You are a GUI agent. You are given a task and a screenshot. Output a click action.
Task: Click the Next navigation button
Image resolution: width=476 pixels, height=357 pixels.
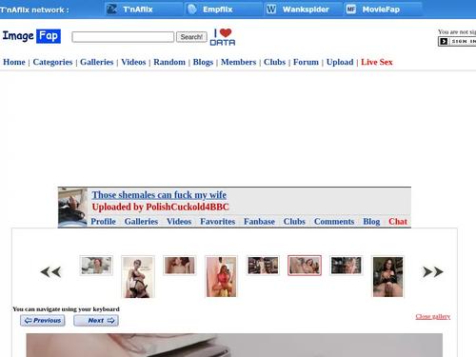click(x=96, y=321)
